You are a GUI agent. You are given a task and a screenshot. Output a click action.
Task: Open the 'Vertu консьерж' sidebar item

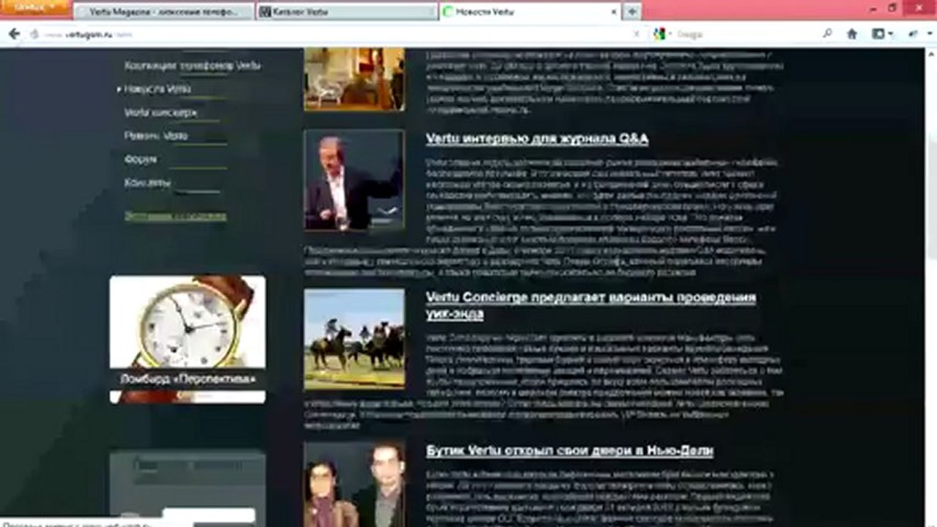160,113
